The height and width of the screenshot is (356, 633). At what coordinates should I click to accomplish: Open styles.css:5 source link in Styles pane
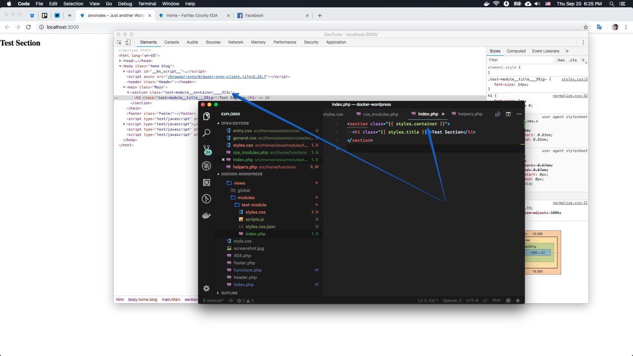pos(575,79)
